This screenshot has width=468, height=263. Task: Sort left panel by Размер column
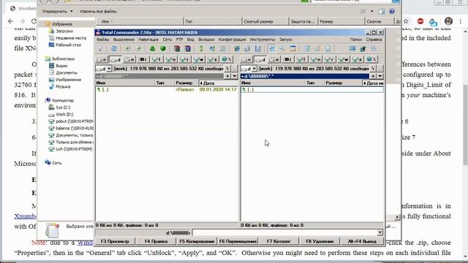[x=186, y=83]
